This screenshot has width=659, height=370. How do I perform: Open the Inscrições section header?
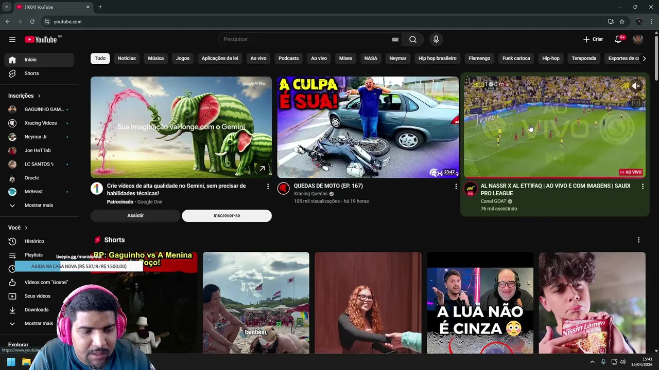[24, 96]
